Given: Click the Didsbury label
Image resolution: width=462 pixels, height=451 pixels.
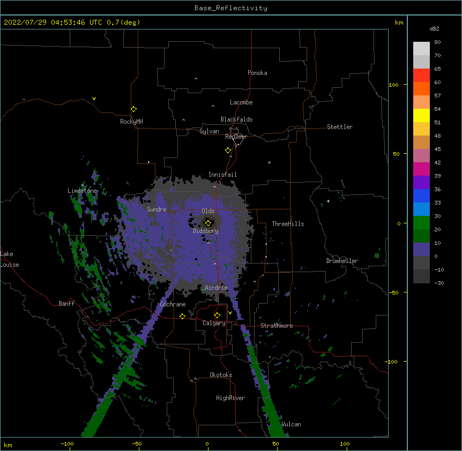Looking at the screenshot, I should click(x=206, y=231).
